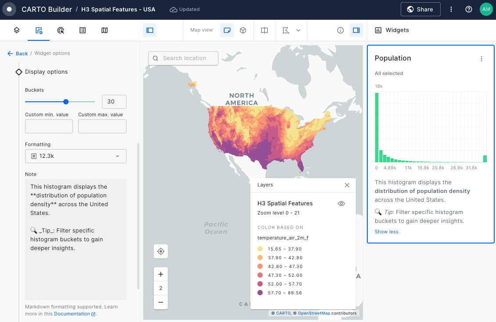This screenshot has width=496, height=322.
Task: Click the Search location field
Action: pyautogui.click(x=184, y=58)
